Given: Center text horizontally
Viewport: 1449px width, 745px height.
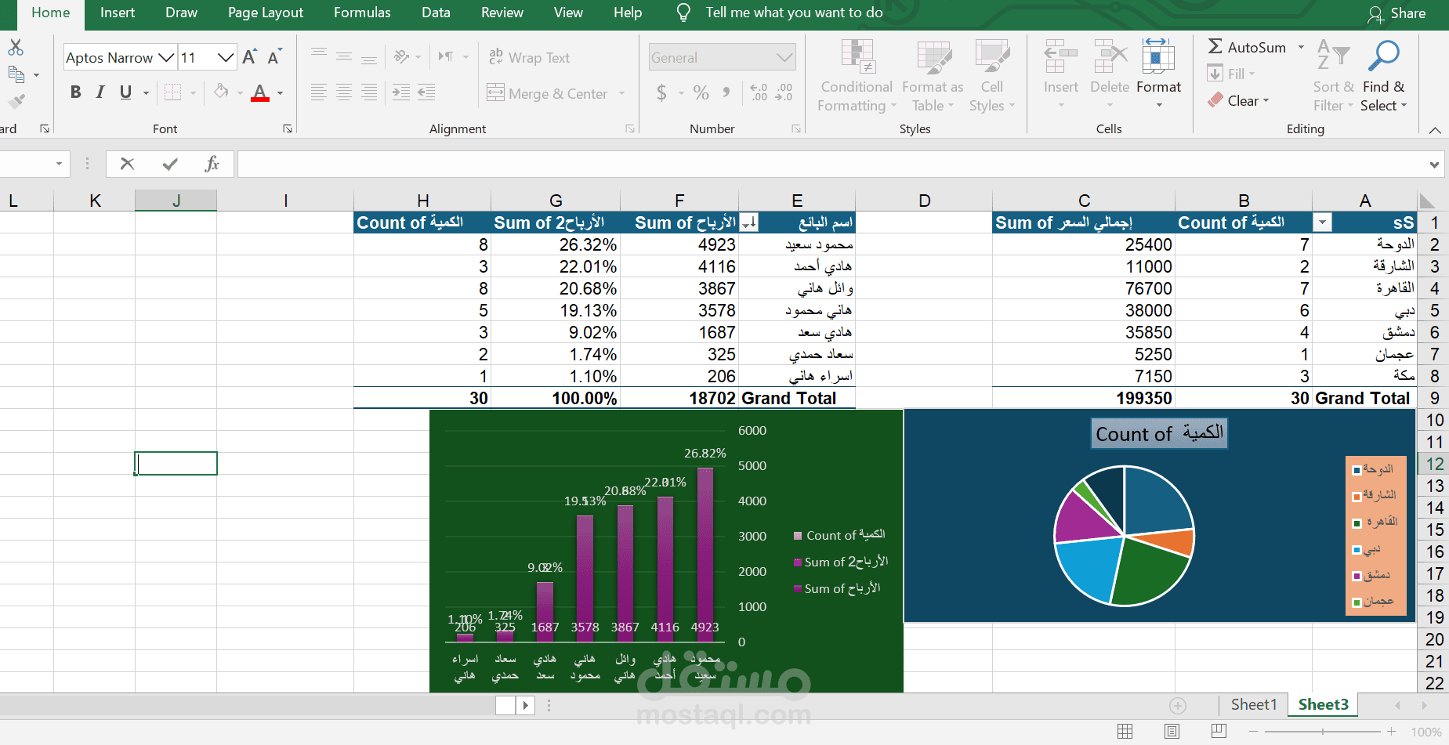Looking at the screenshot, I should pos(343,92).
